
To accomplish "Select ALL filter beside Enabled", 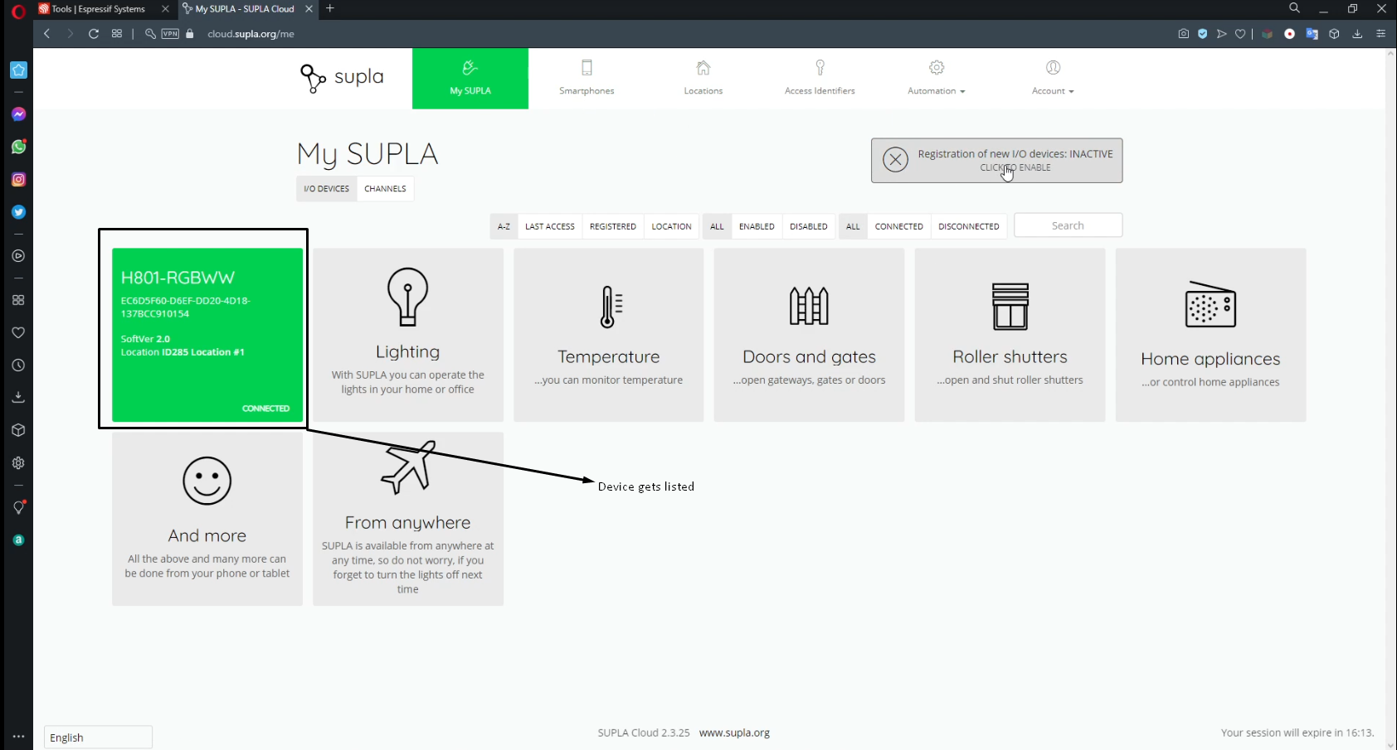I will click(717, 226).
